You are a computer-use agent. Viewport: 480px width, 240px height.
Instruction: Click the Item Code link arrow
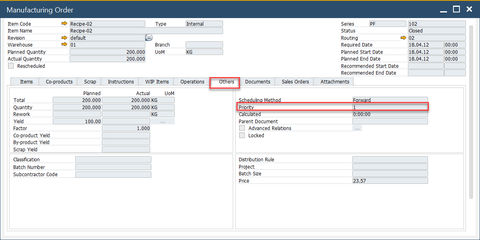[64, 24]
